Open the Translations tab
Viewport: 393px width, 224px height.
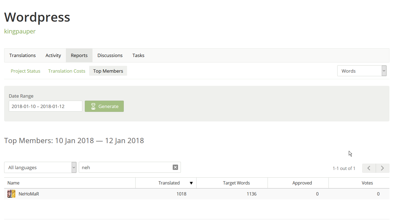(23, 55)
